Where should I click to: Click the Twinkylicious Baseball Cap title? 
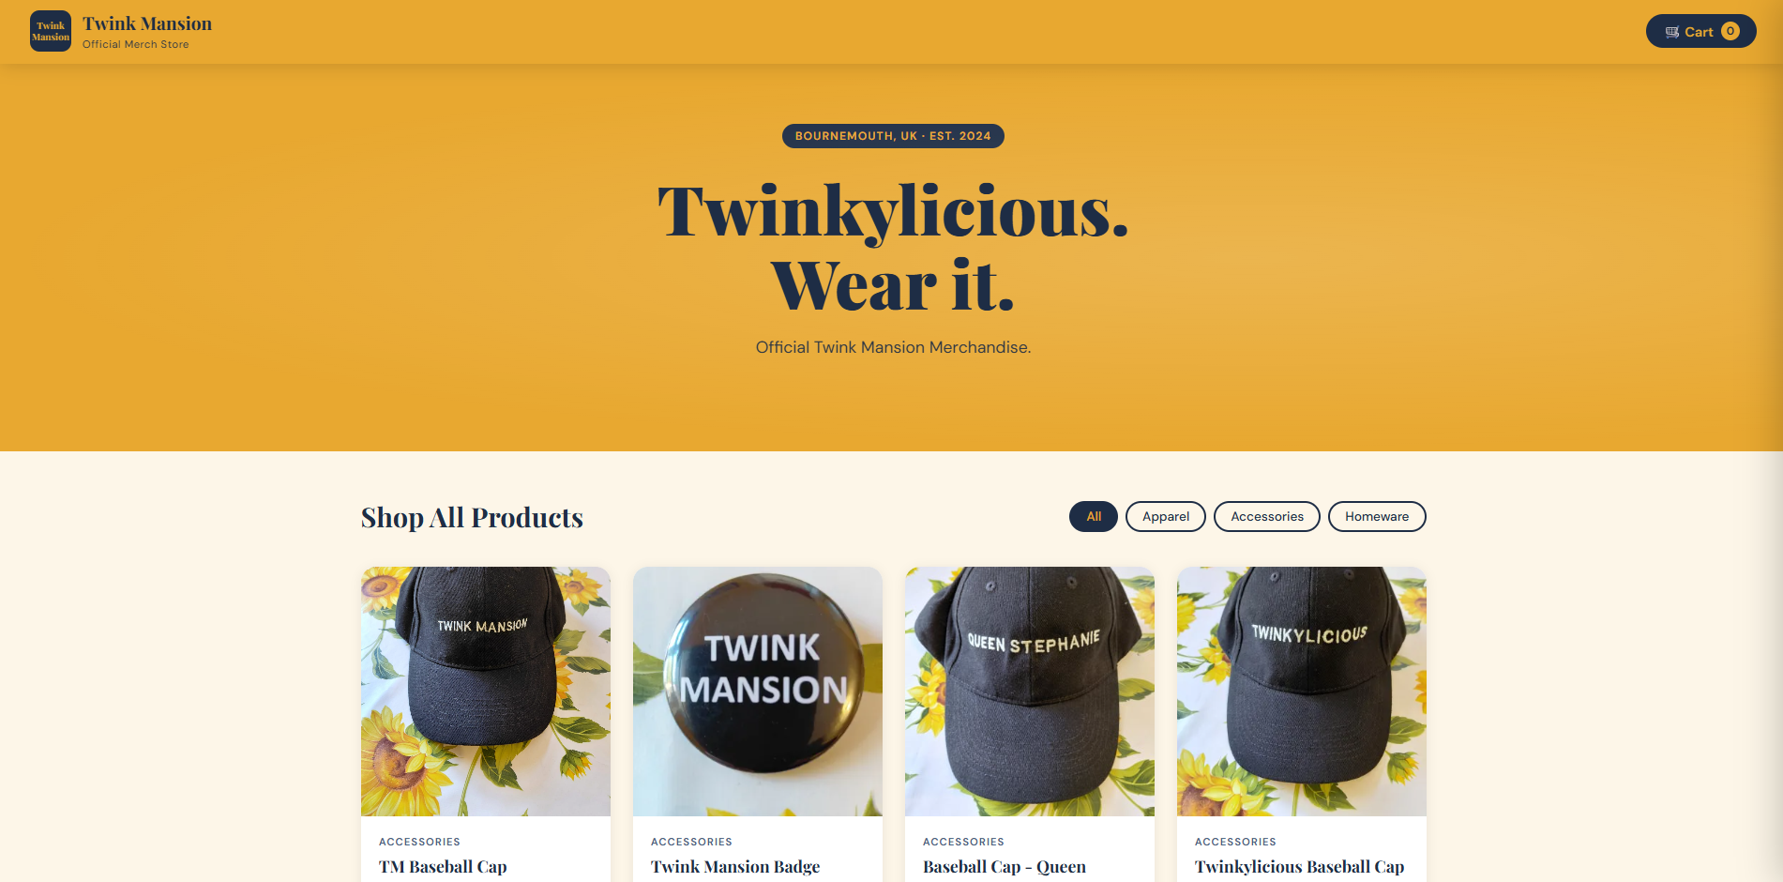pos(1299,867)
